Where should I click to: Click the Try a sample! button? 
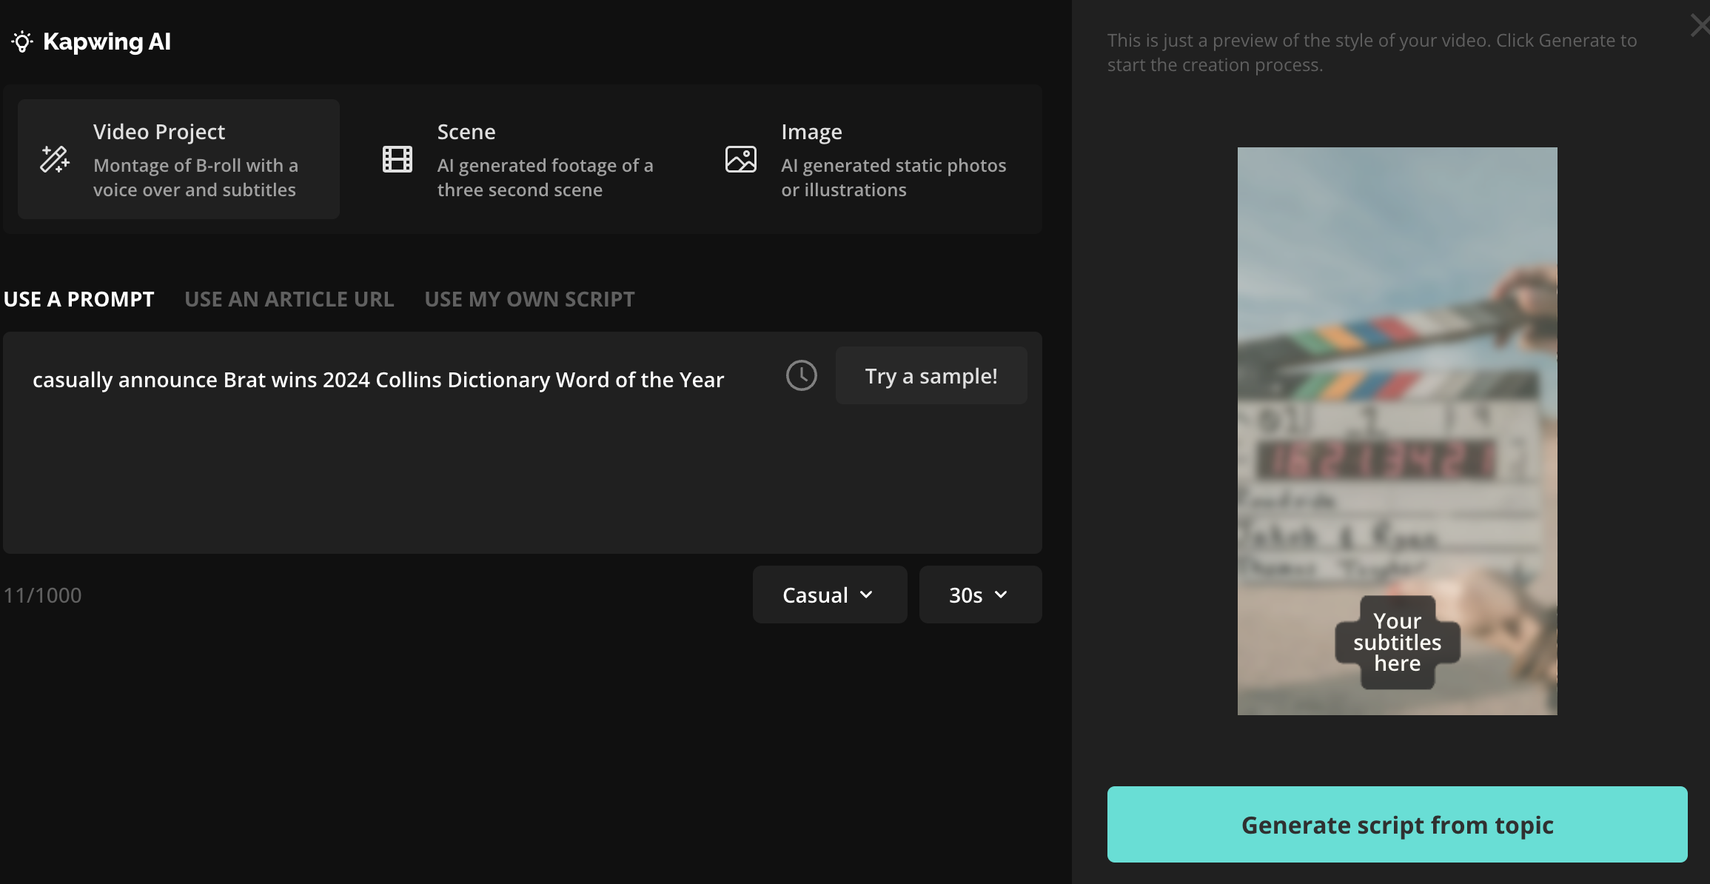pyautogui.click(x=931, y=376)
